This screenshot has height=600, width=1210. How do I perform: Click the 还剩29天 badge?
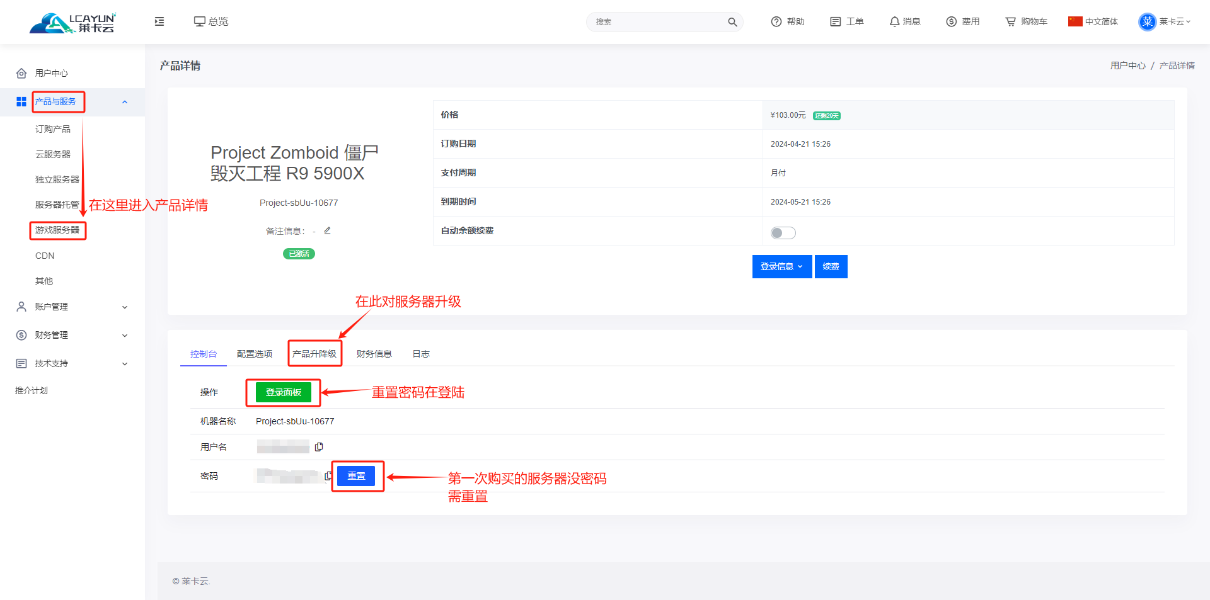click(827, 116)
